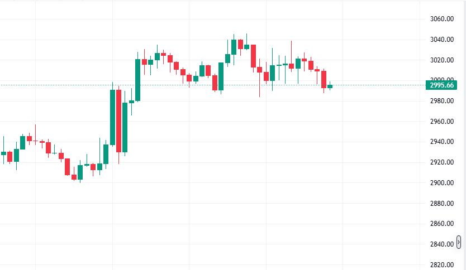Click the green 2995.66 current price tag
466x270 pixels.
441,85
